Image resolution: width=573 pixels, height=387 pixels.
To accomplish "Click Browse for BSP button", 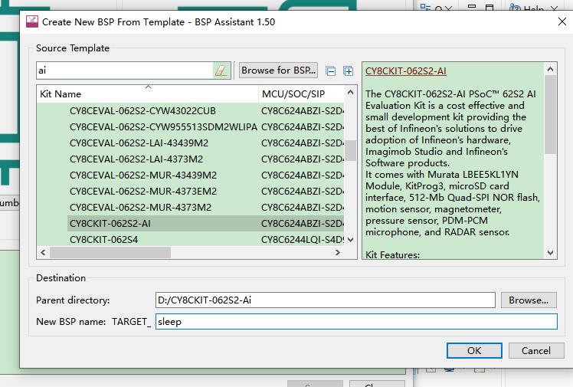I will 279,71.
